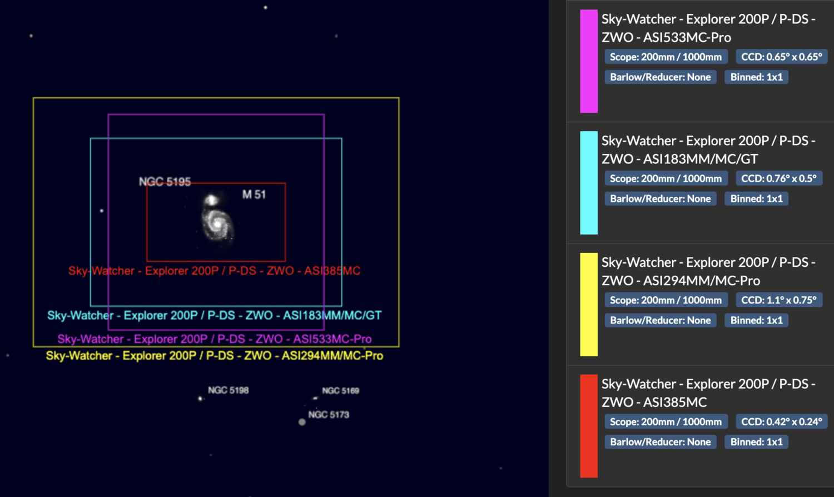834x497 pixels.
Task: Click the NGC 5169 label on sky map
Action: [x=341, y=391]
